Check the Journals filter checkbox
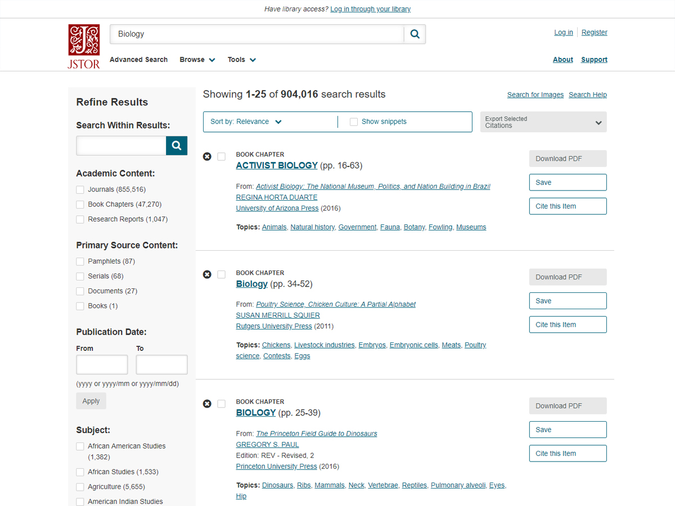The width and height of the screenshot is (675, 506). (80, 190)
